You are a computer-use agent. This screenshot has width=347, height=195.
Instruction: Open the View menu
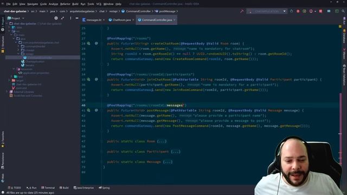(22, 4)
